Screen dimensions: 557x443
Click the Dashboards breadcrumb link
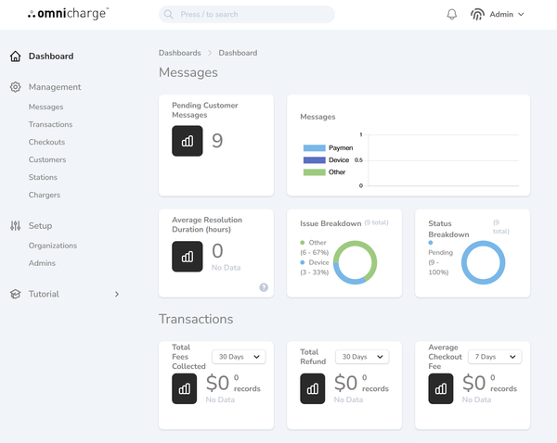coord(180,53)
